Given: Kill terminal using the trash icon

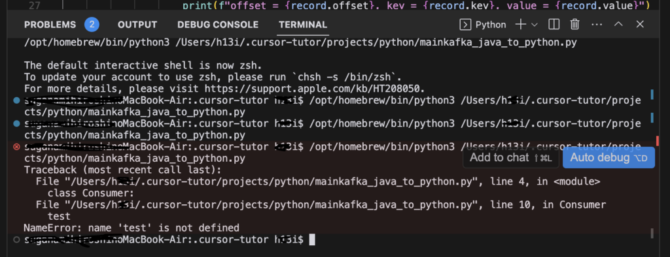Looking at the screenshot, I should click(x=574, y=25).
